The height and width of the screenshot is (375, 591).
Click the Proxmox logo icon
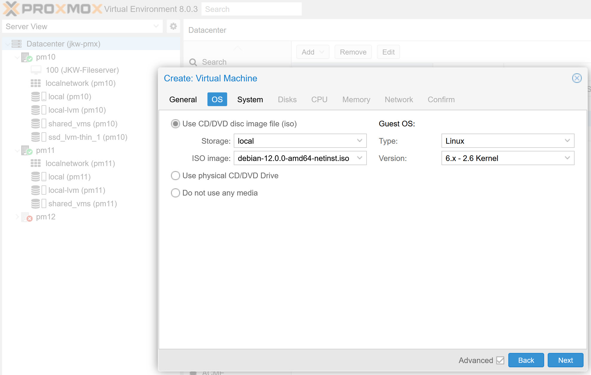(x=10, y=8)
